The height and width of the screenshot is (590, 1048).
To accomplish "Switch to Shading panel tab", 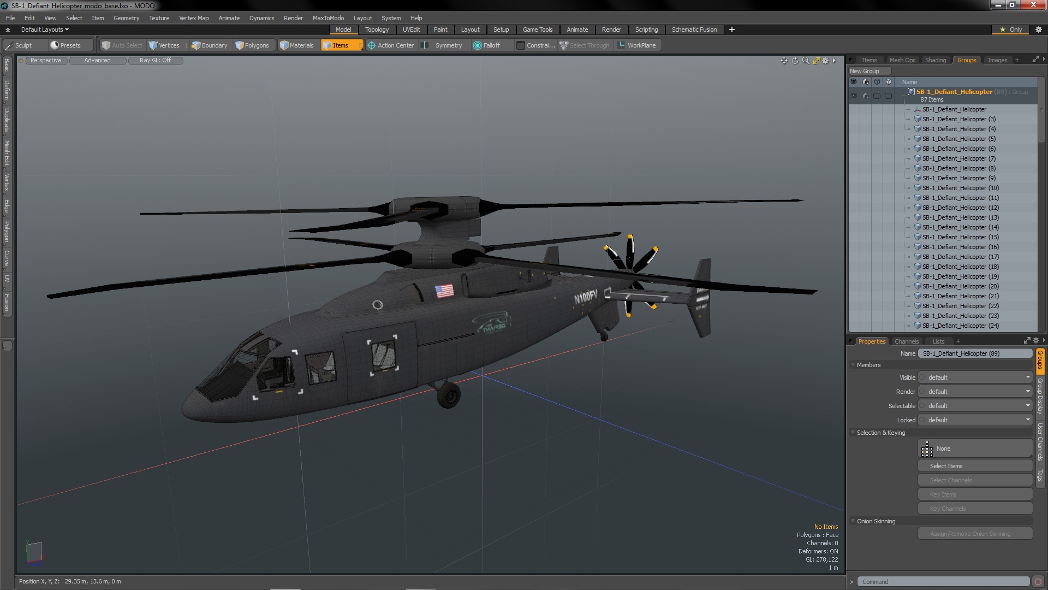I will (936, 60).
